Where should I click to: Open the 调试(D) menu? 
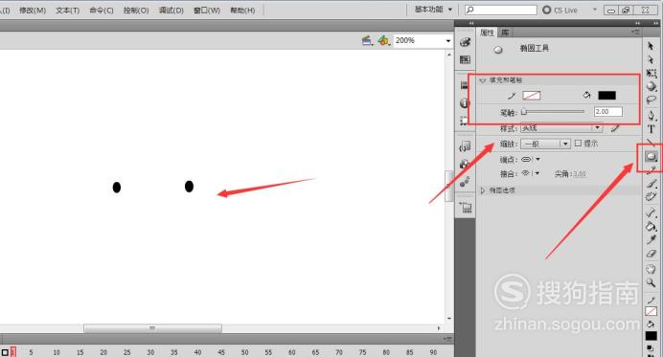tap(171, 11)
